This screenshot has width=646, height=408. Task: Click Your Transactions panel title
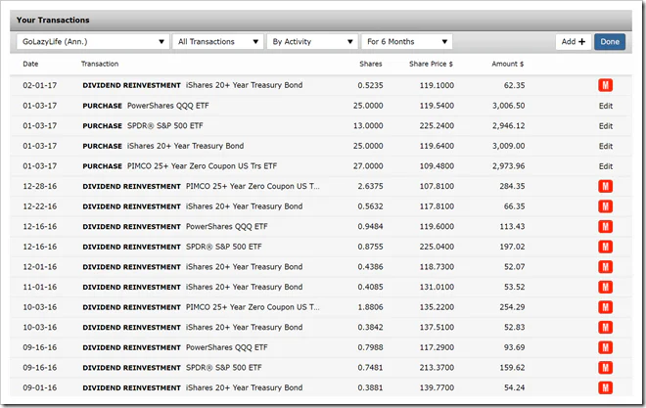[x=53, y=20]
